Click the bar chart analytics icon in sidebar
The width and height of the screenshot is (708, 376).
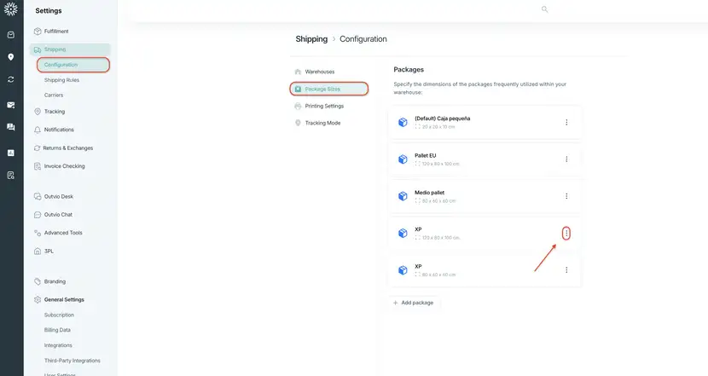tap(11, 153)
